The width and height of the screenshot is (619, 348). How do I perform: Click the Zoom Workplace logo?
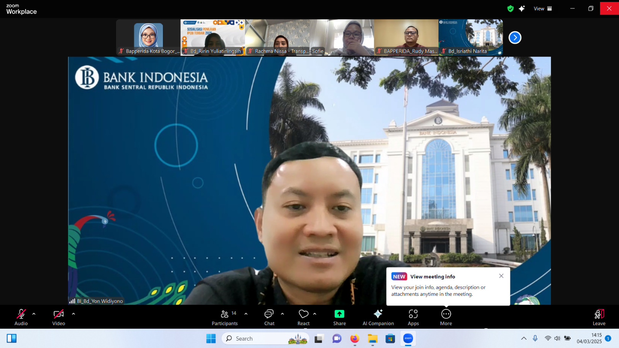pos(21,9)
